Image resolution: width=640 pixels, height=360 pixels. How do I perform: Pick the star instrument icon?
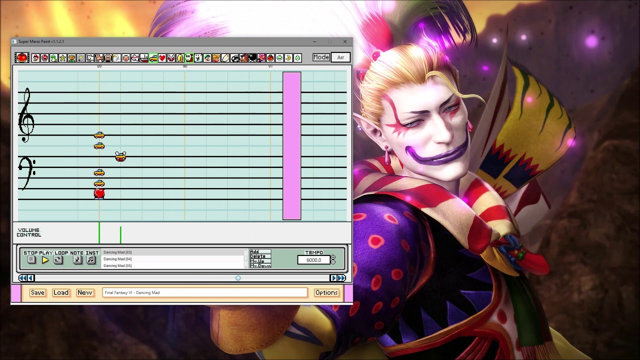[x=62, y=58]
